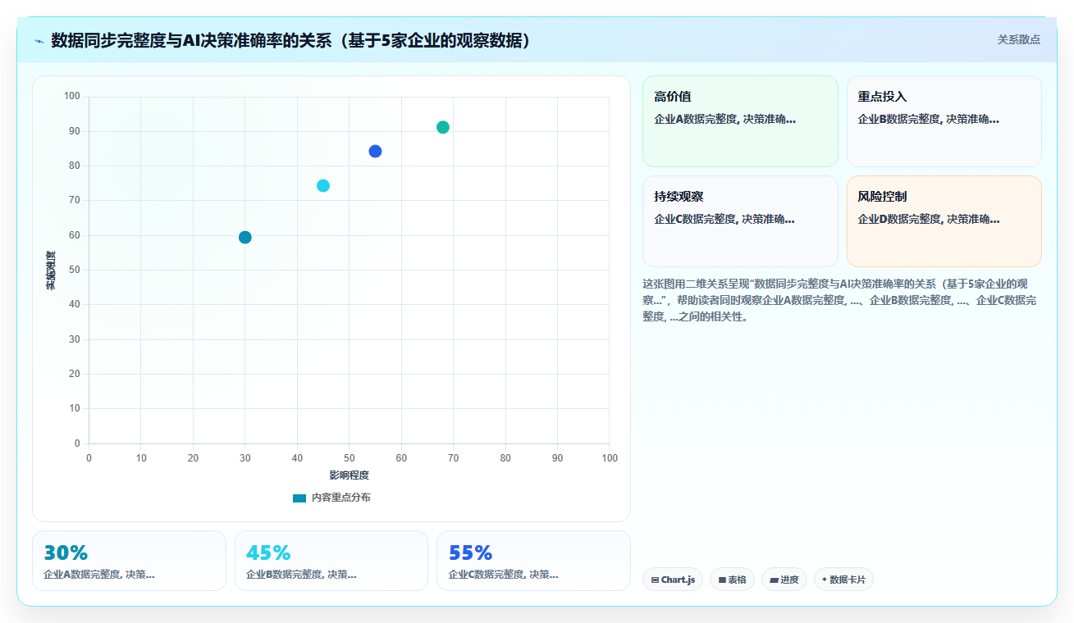Click the Chart.js tag
The width and height of the screenshot is (1074, 623).
click(x=673, y=580)
